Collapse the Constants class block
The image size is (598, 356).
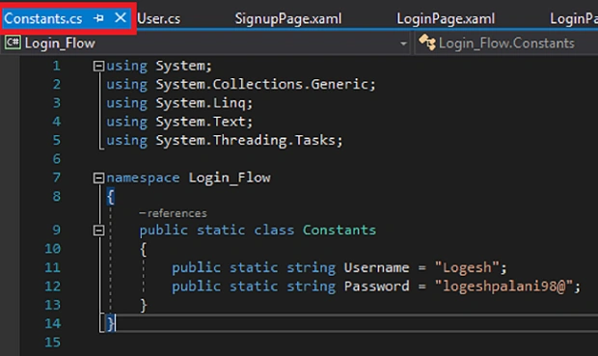pos(98,230)
